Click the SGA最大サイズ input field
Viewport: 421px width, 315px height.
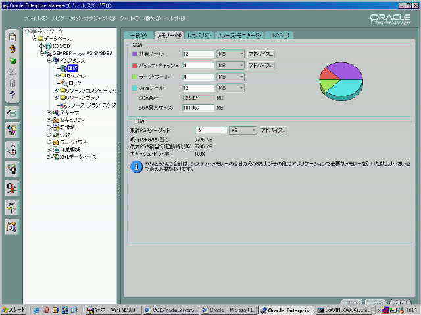(199, 108)
